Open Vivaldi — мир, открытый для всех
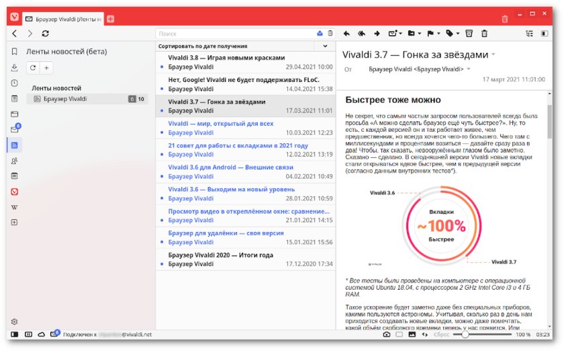The height and width of the screenshot is (351, 564). [x=245, y=128]
